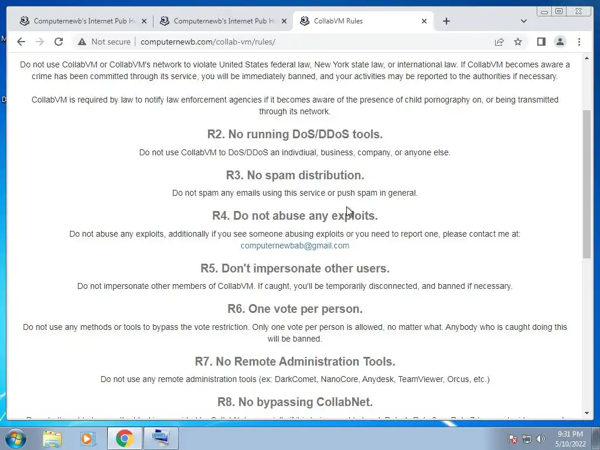
Task: Restore down the Chrome window
Action: pyautogui.click(x=559, y=12)
